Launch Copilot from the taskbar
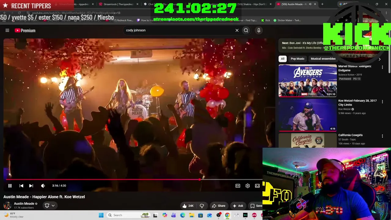The width and height of the screenshot is (391, 220). [x=165, y=215]
